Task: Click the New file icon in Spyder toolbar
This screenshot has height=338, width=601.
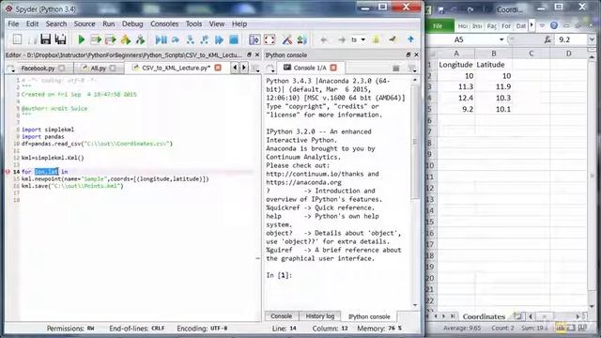Action: click(x=17, y=39)
